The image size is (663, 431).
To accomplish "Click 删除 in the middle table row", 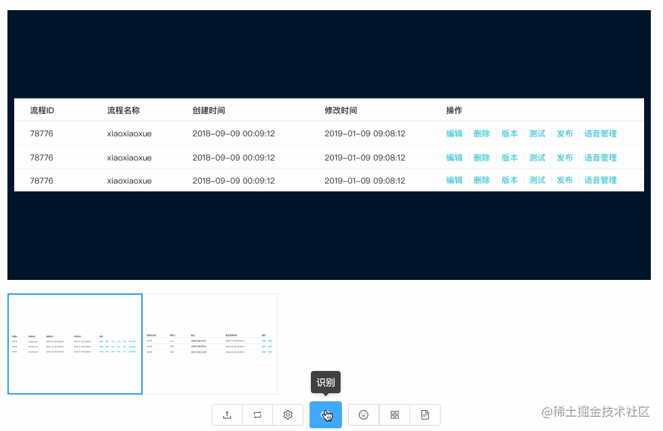I will [x=482, y=158].
